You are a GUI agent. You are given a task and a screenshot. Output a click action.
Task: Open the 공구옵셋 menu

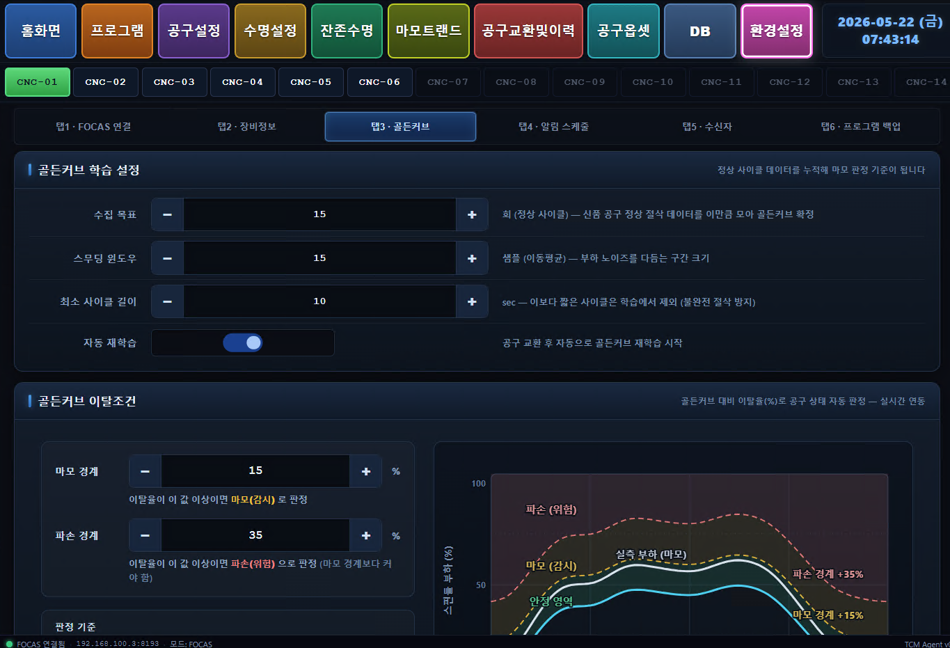(x=624, y=31)
